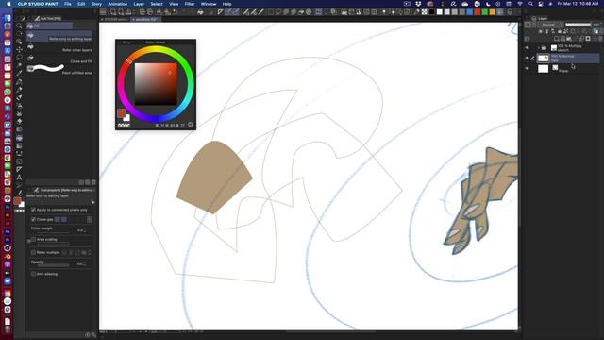Choose 'Refer other layers' sub tool
Screen dimensions: 604x340
click(59, 47)
